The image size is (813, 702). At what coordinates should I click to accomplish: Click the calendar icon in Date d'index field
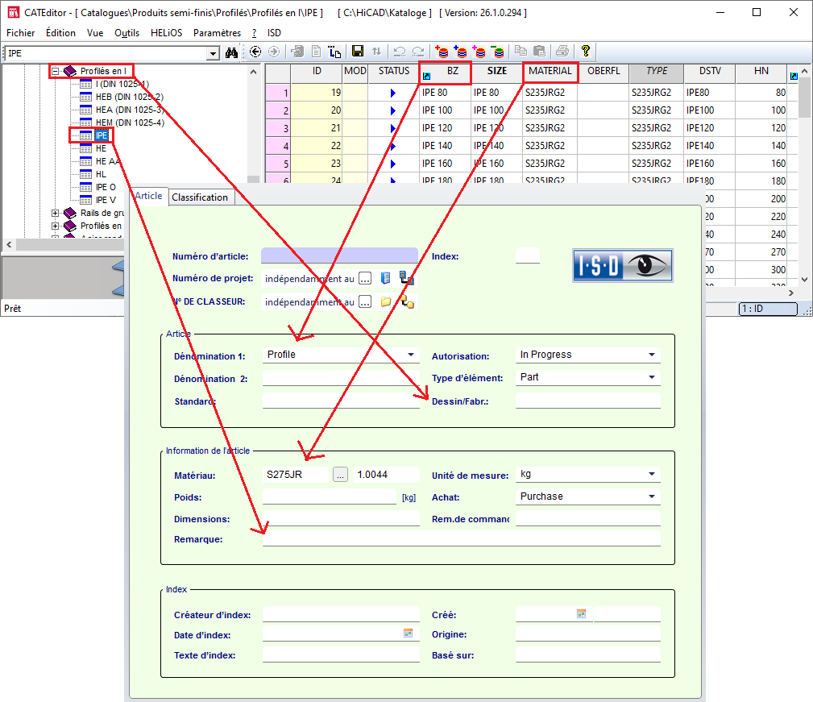coord(409,634)
